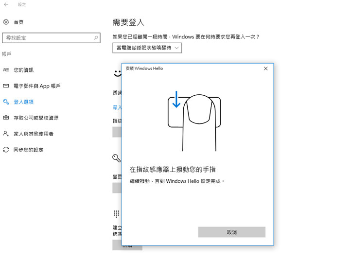This screenshot has height=260, width=350.
Task: Click the 需要登入 heading
Action: [x=128, y=22]
